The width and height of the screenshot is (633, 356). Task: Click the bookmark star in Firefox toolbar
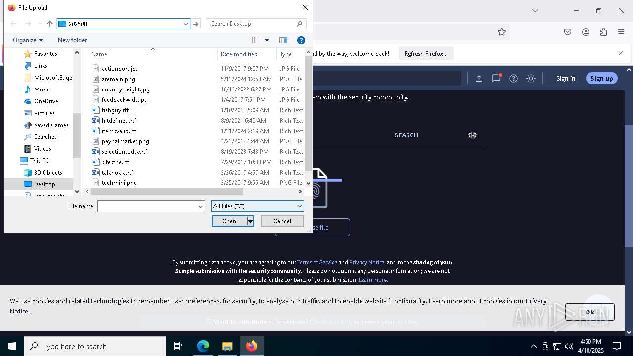(502, 32)
